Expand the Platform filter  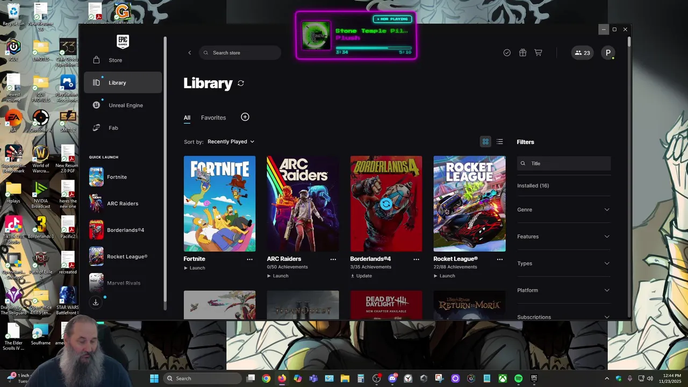[x=563, y=290]
